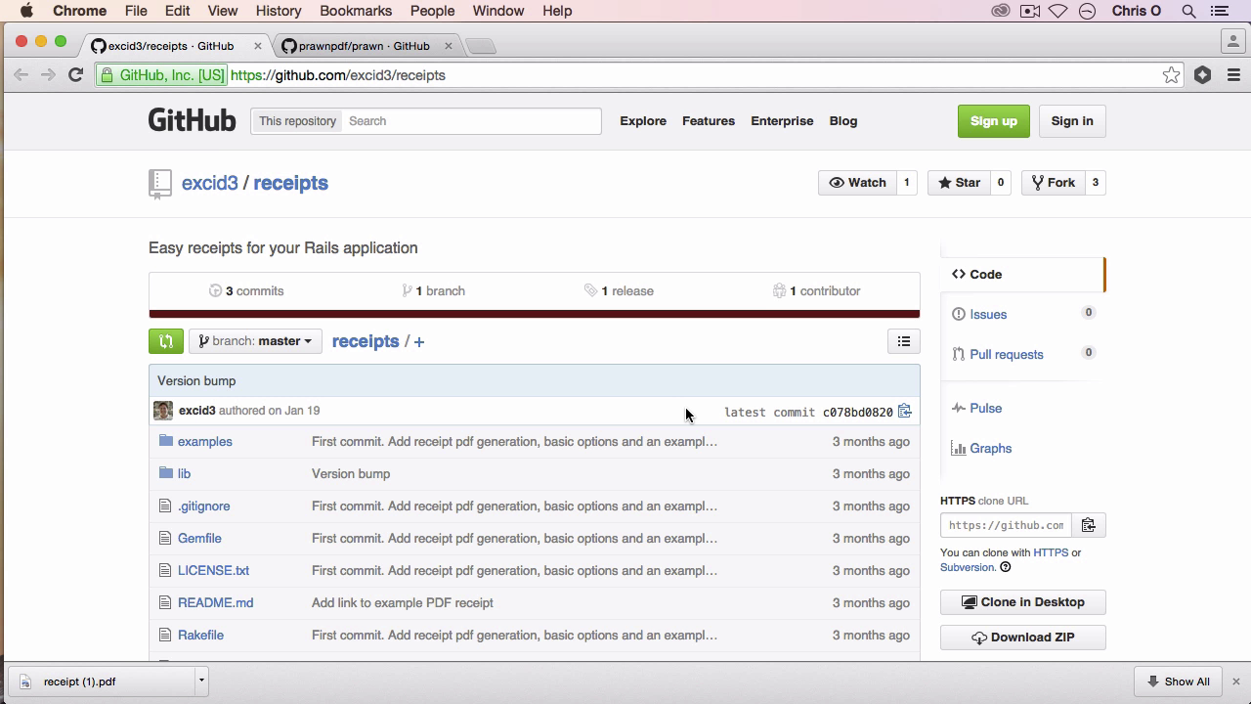Star the receipts repository
1251x704 pixels.
[x=959, y=183]
